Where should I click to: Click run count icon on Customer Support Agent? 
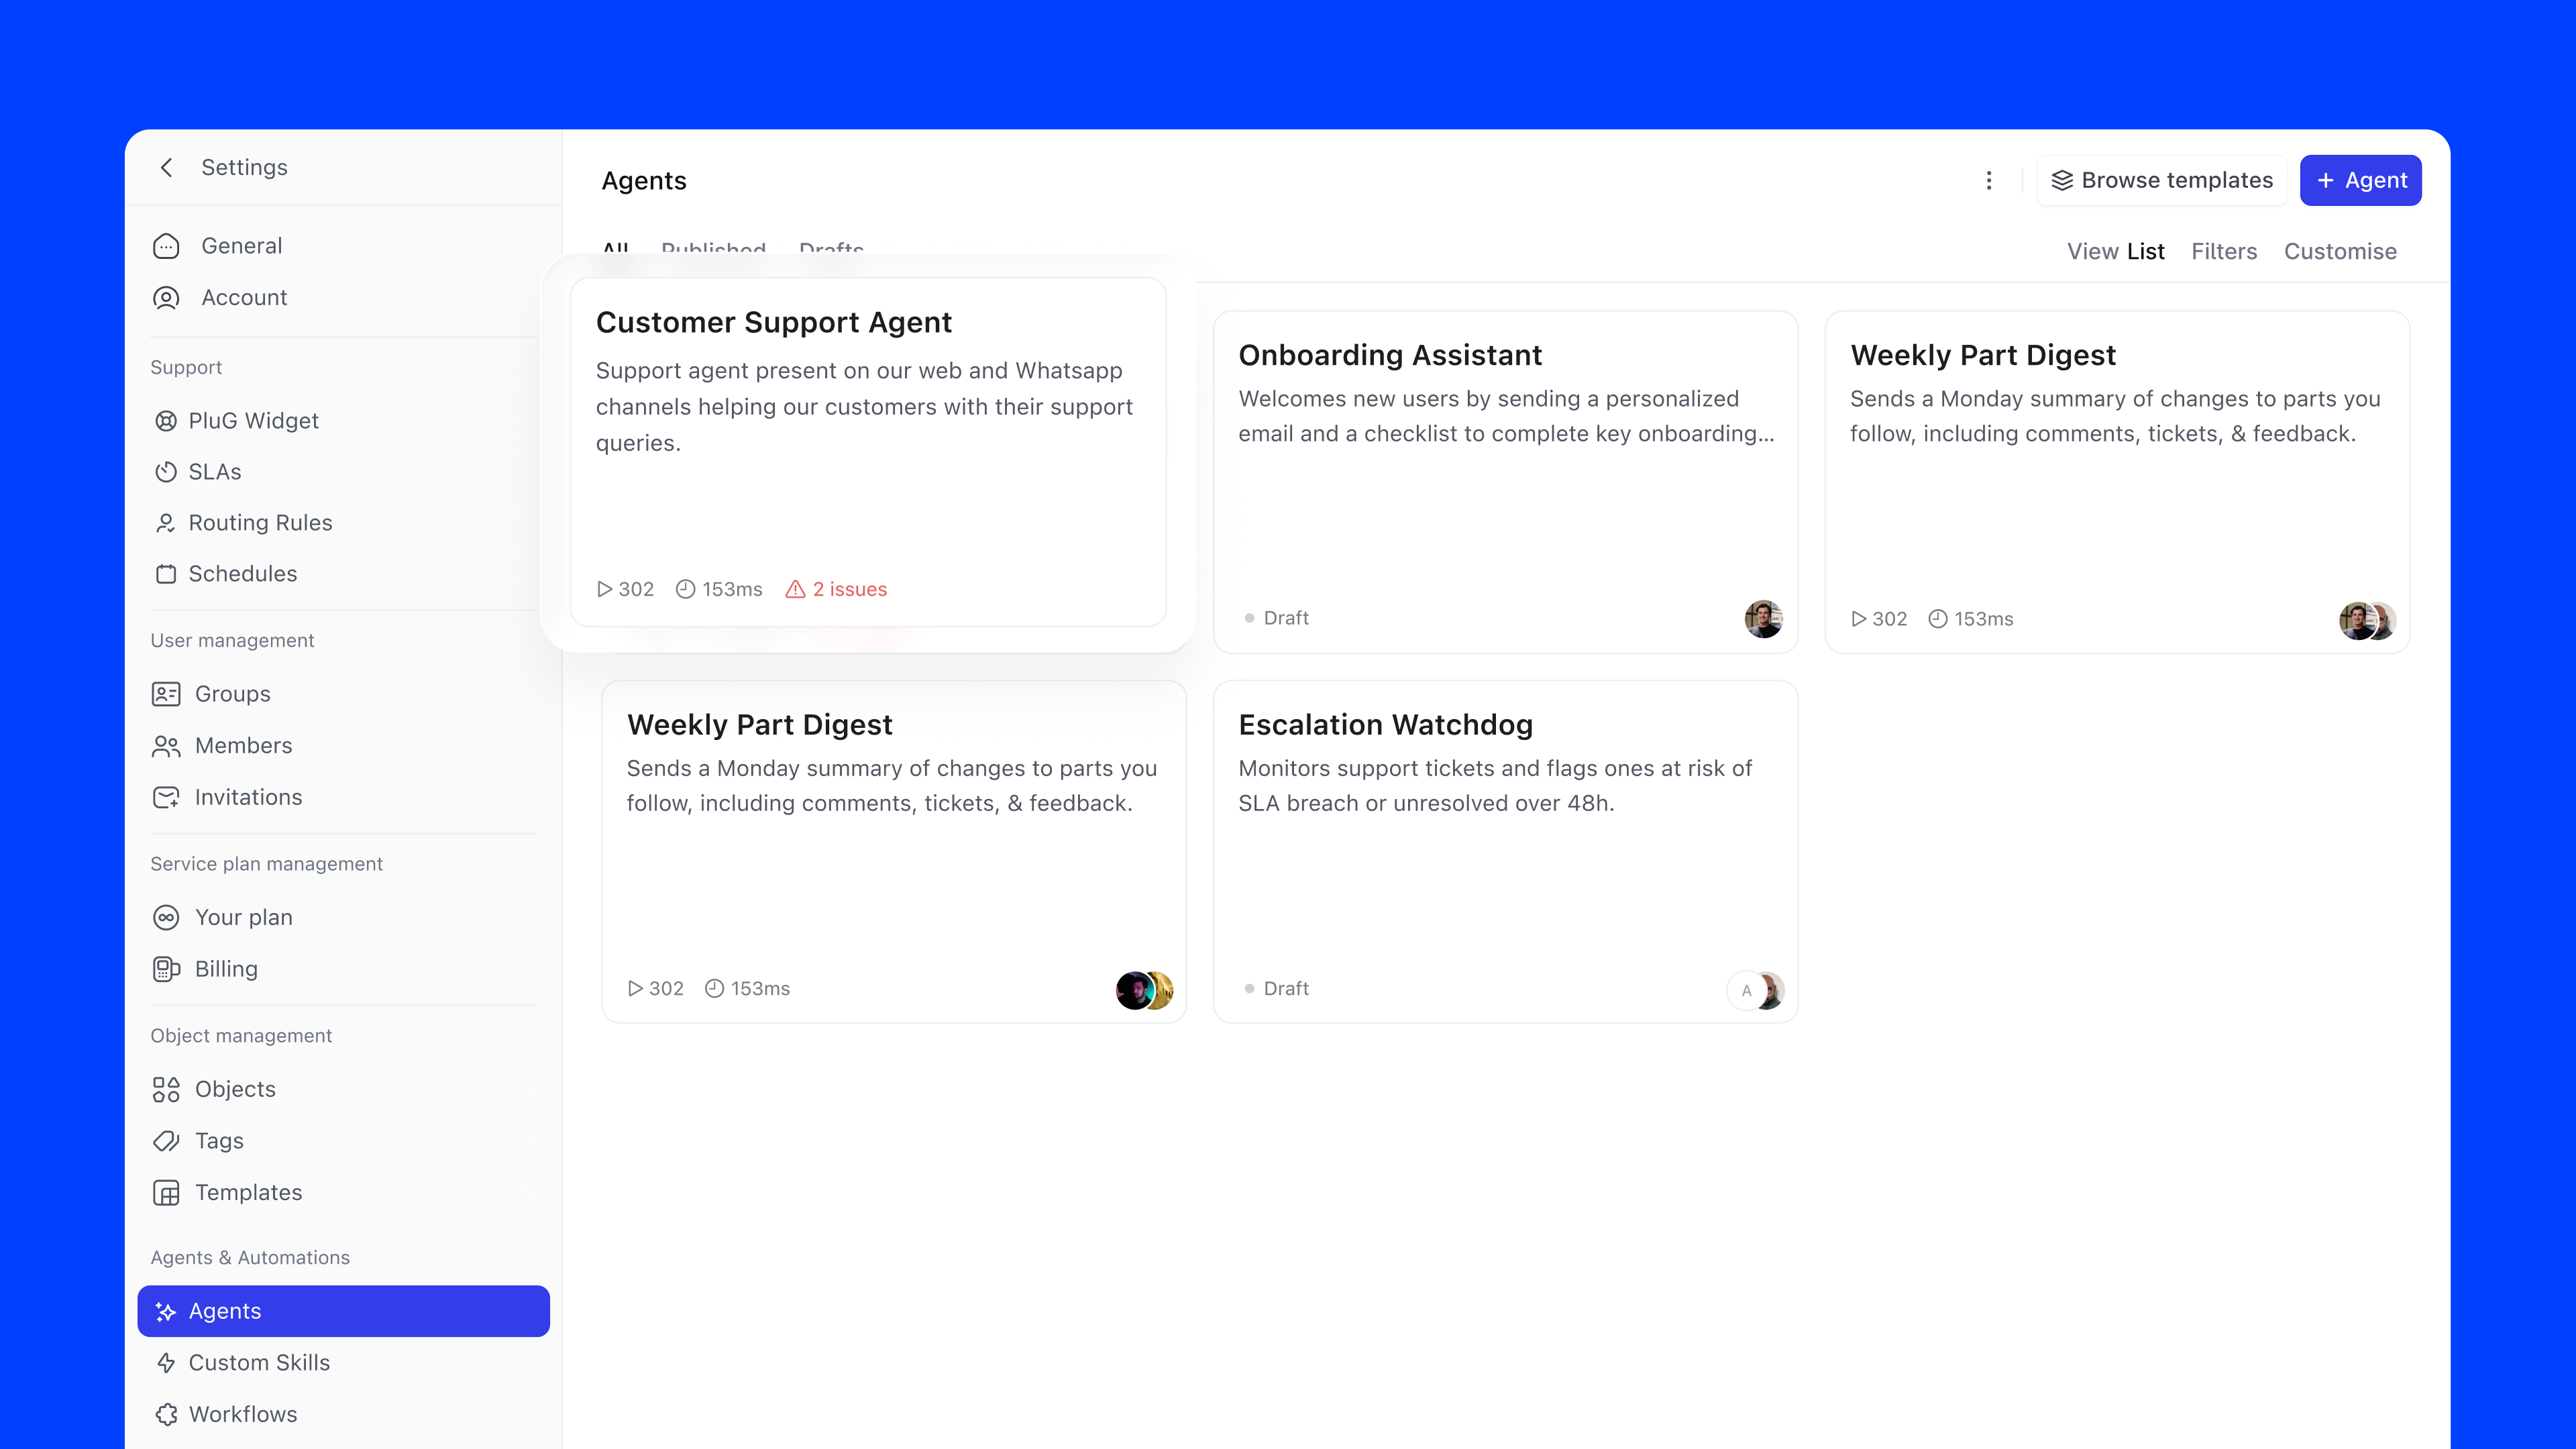point(604,589)
